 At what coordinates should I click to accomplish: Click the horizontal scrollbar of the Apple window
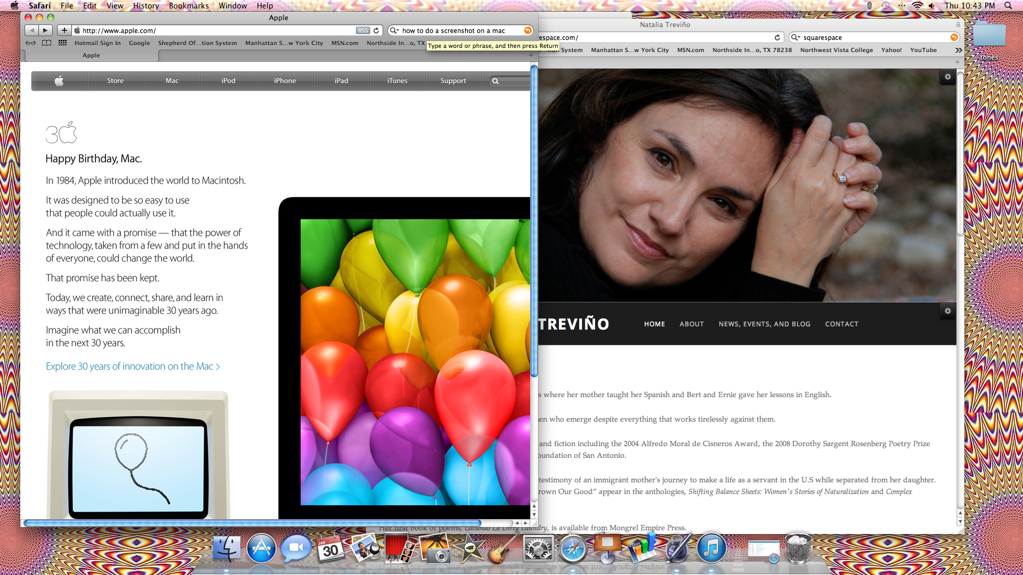(x=253, y=523)
